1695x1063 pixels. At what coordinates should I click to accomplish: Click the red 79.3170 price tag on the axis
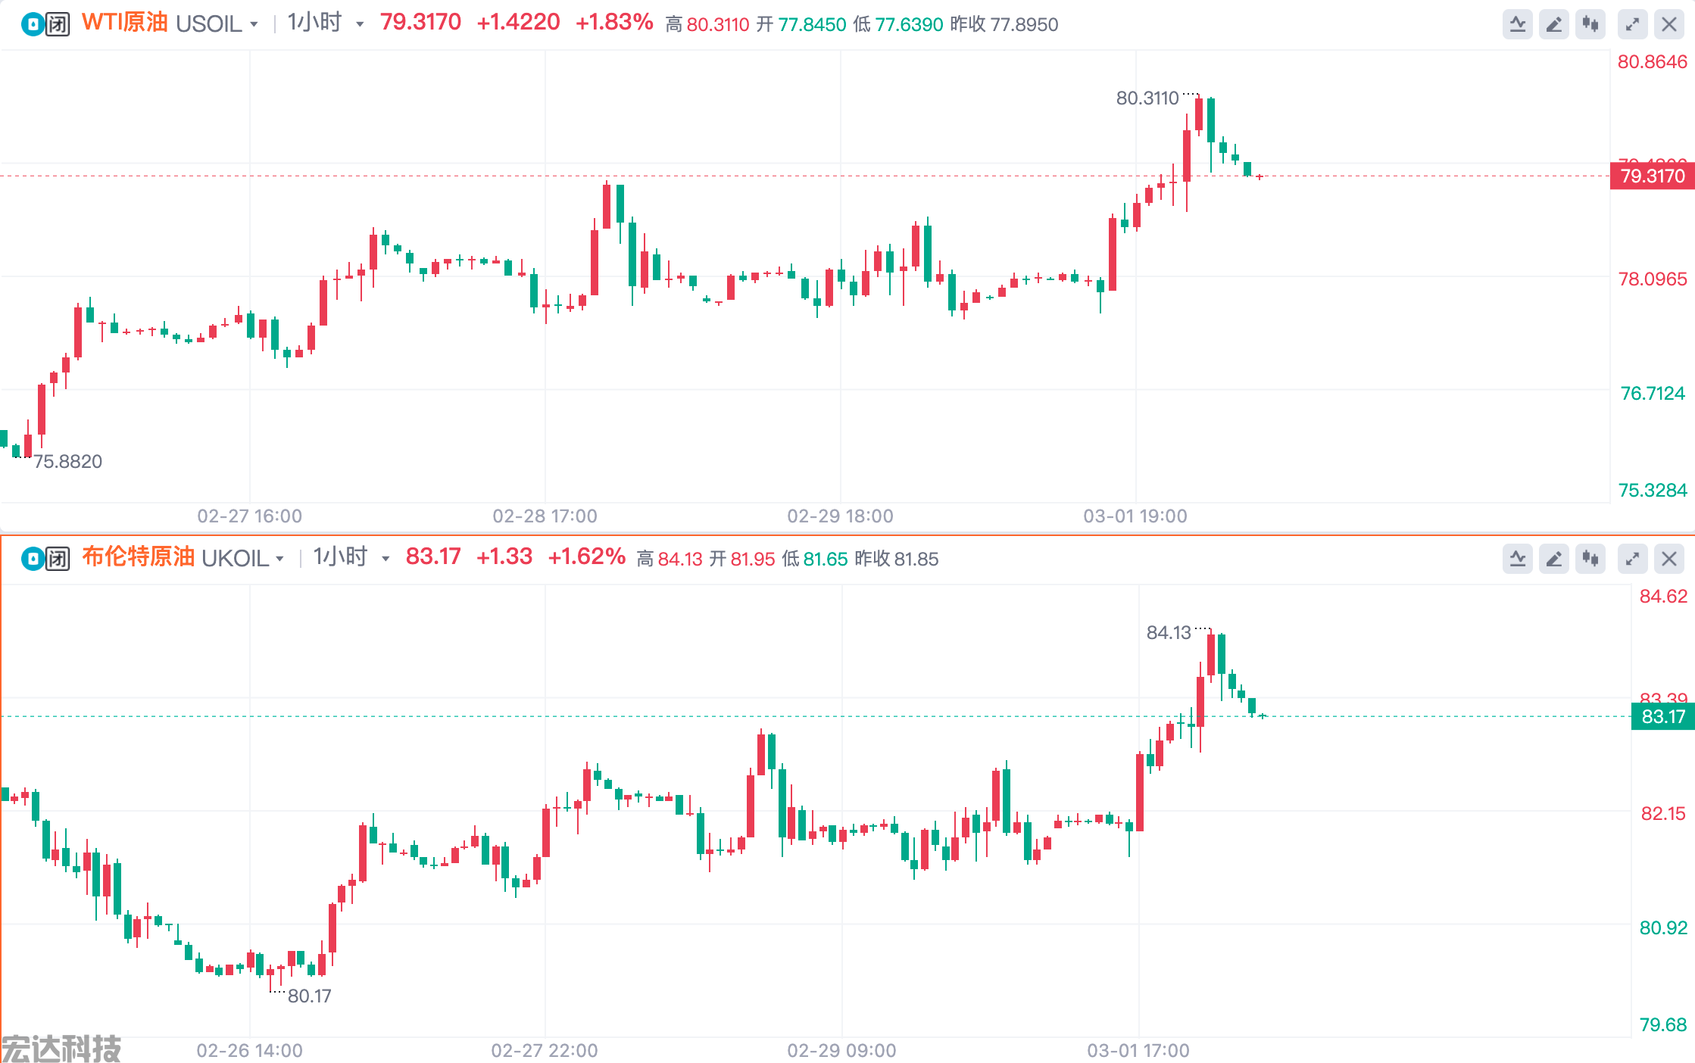pos(1652,176)
